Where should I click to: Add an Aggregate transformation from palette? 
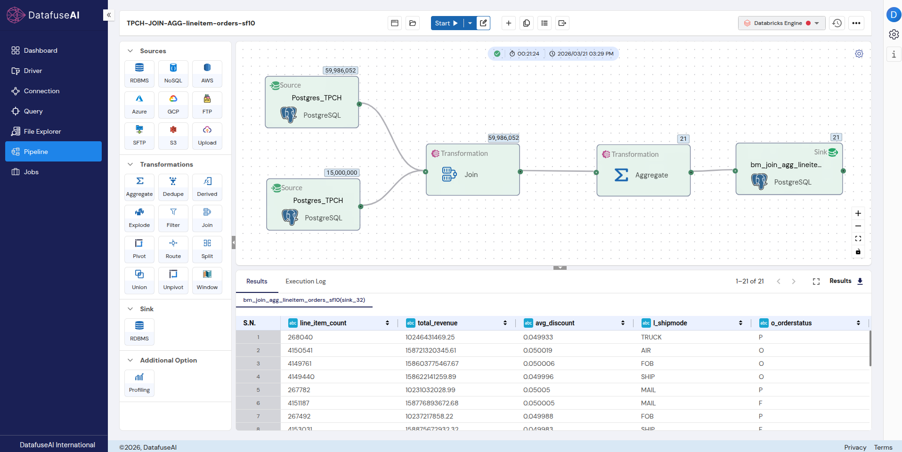[x=139, y=187]
